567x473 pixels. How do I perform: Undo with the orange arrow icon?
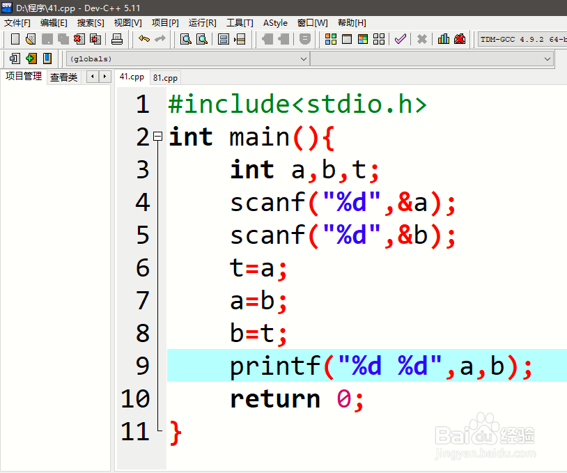[144, 39]
